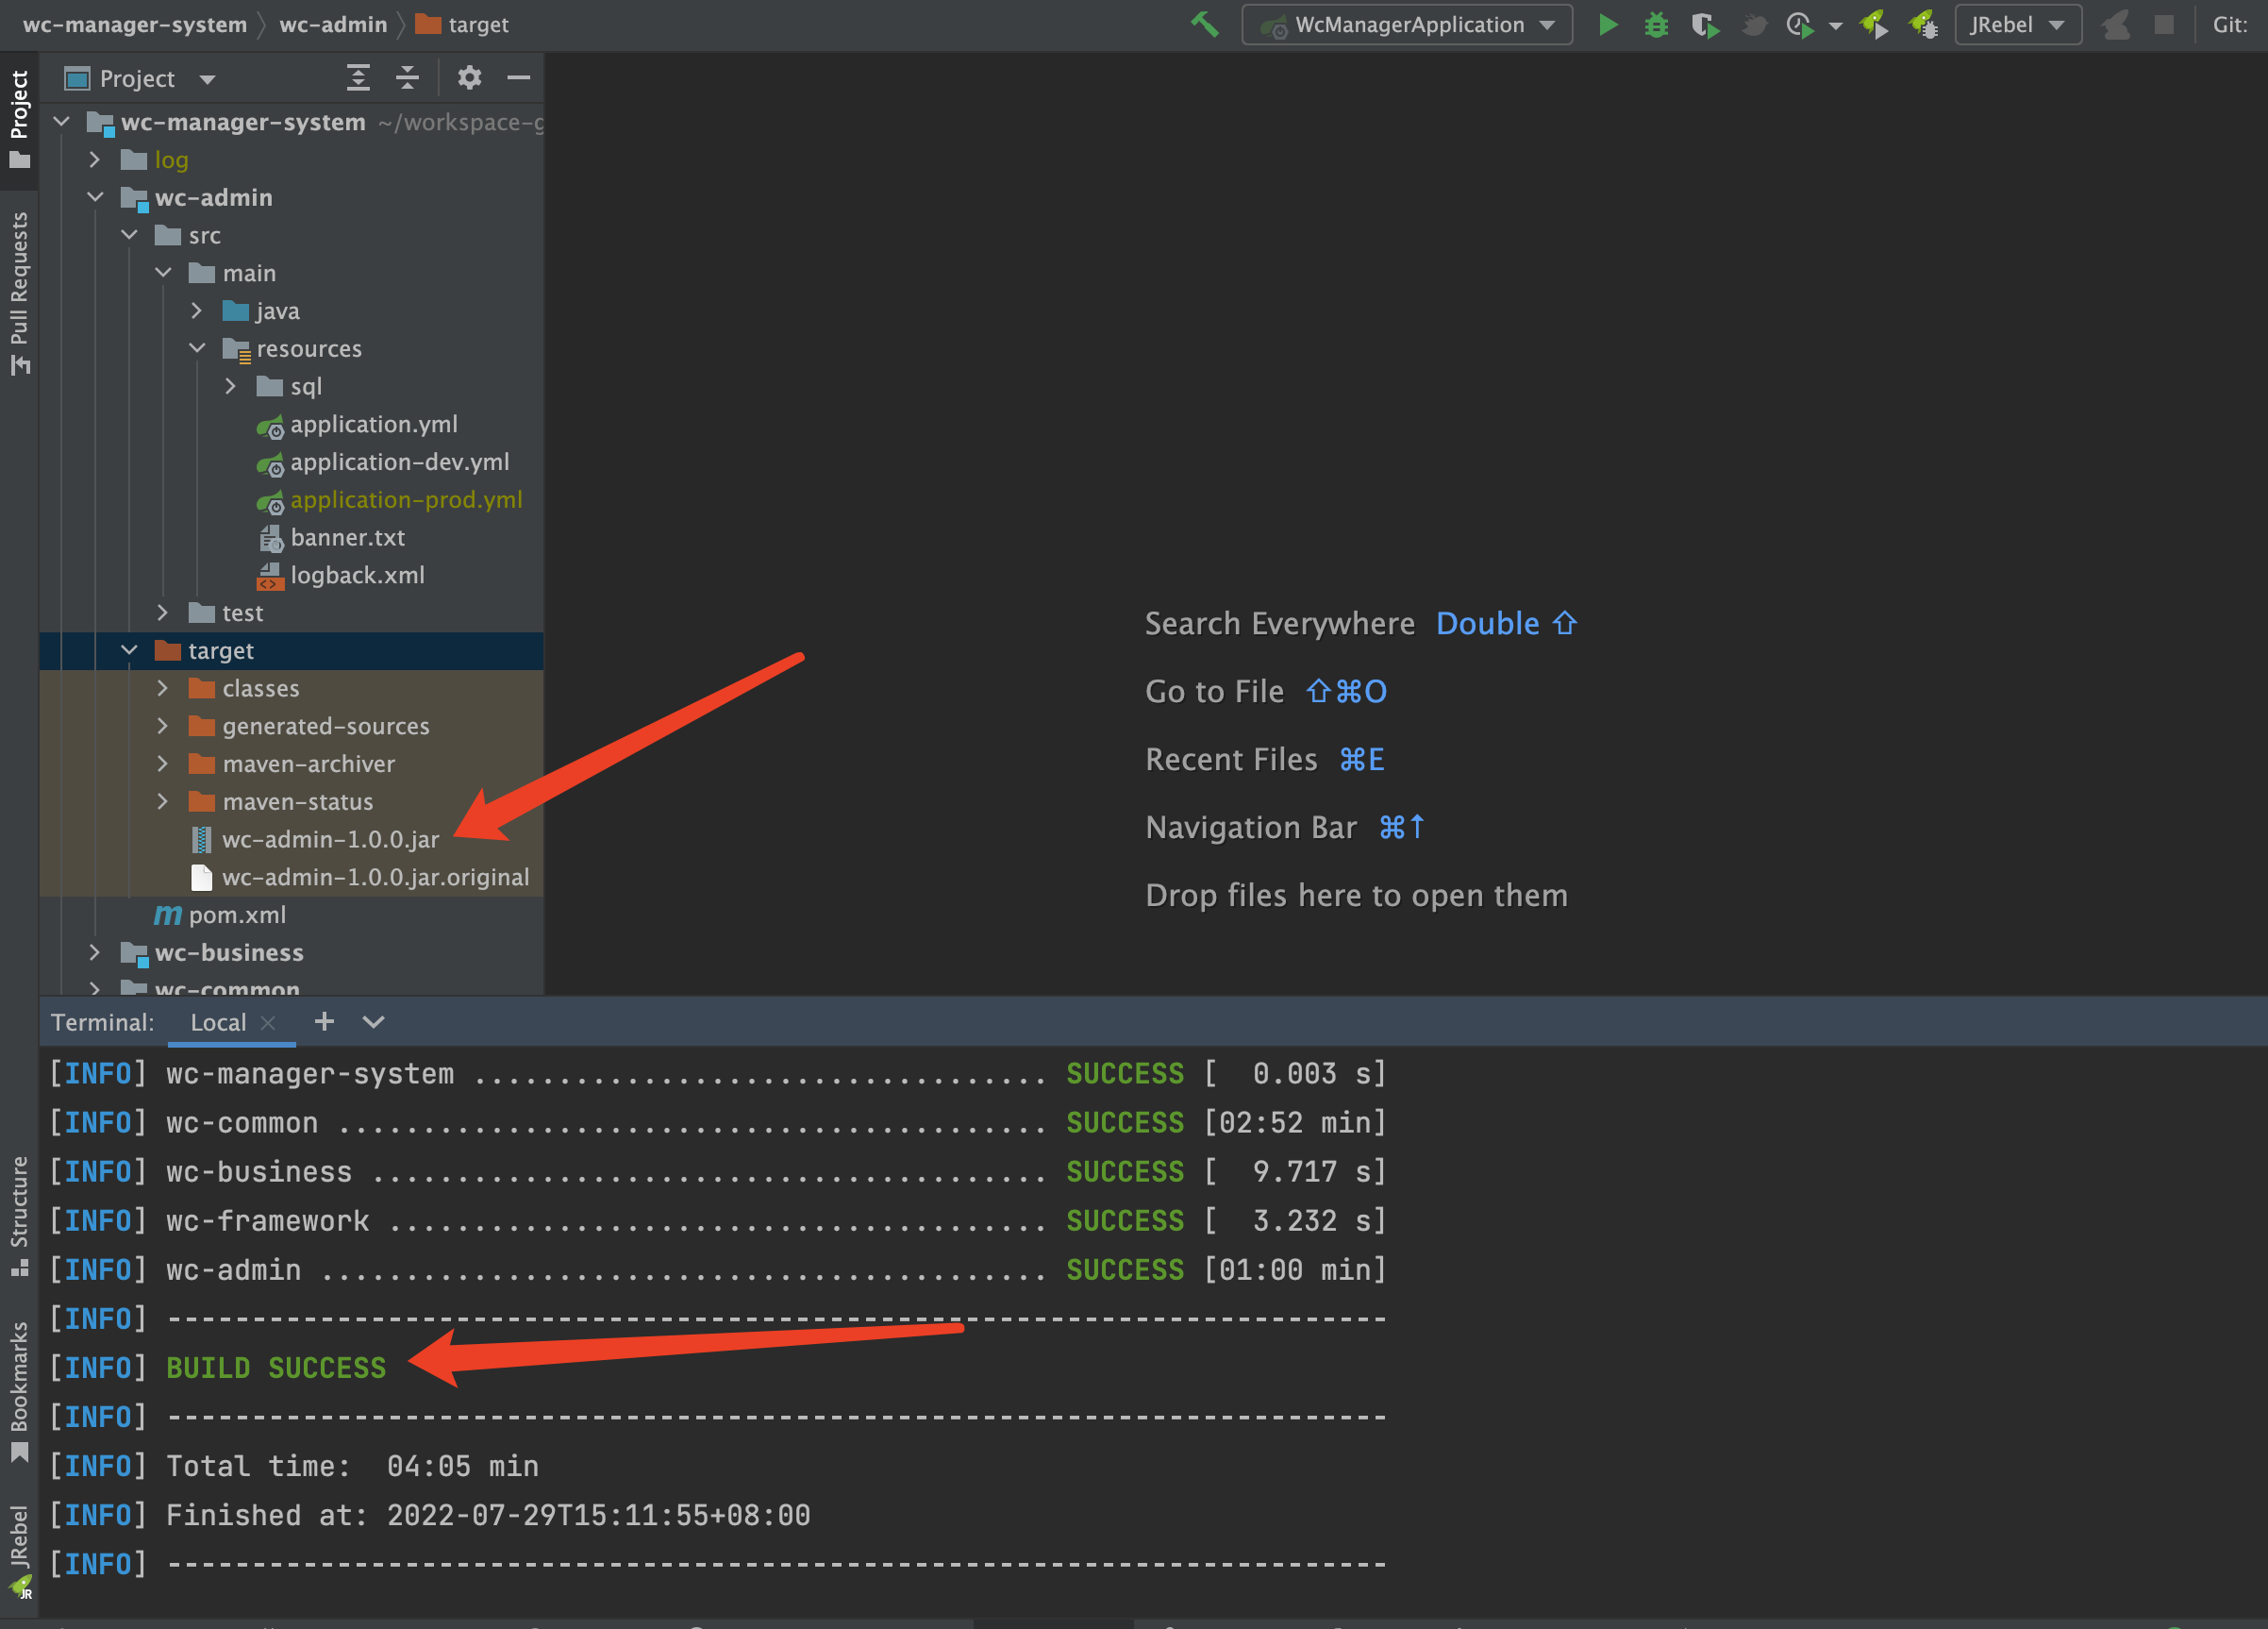Screen dimensions: 2268x1629
Task: Expand the java folder
Action: tap(197, 311)
